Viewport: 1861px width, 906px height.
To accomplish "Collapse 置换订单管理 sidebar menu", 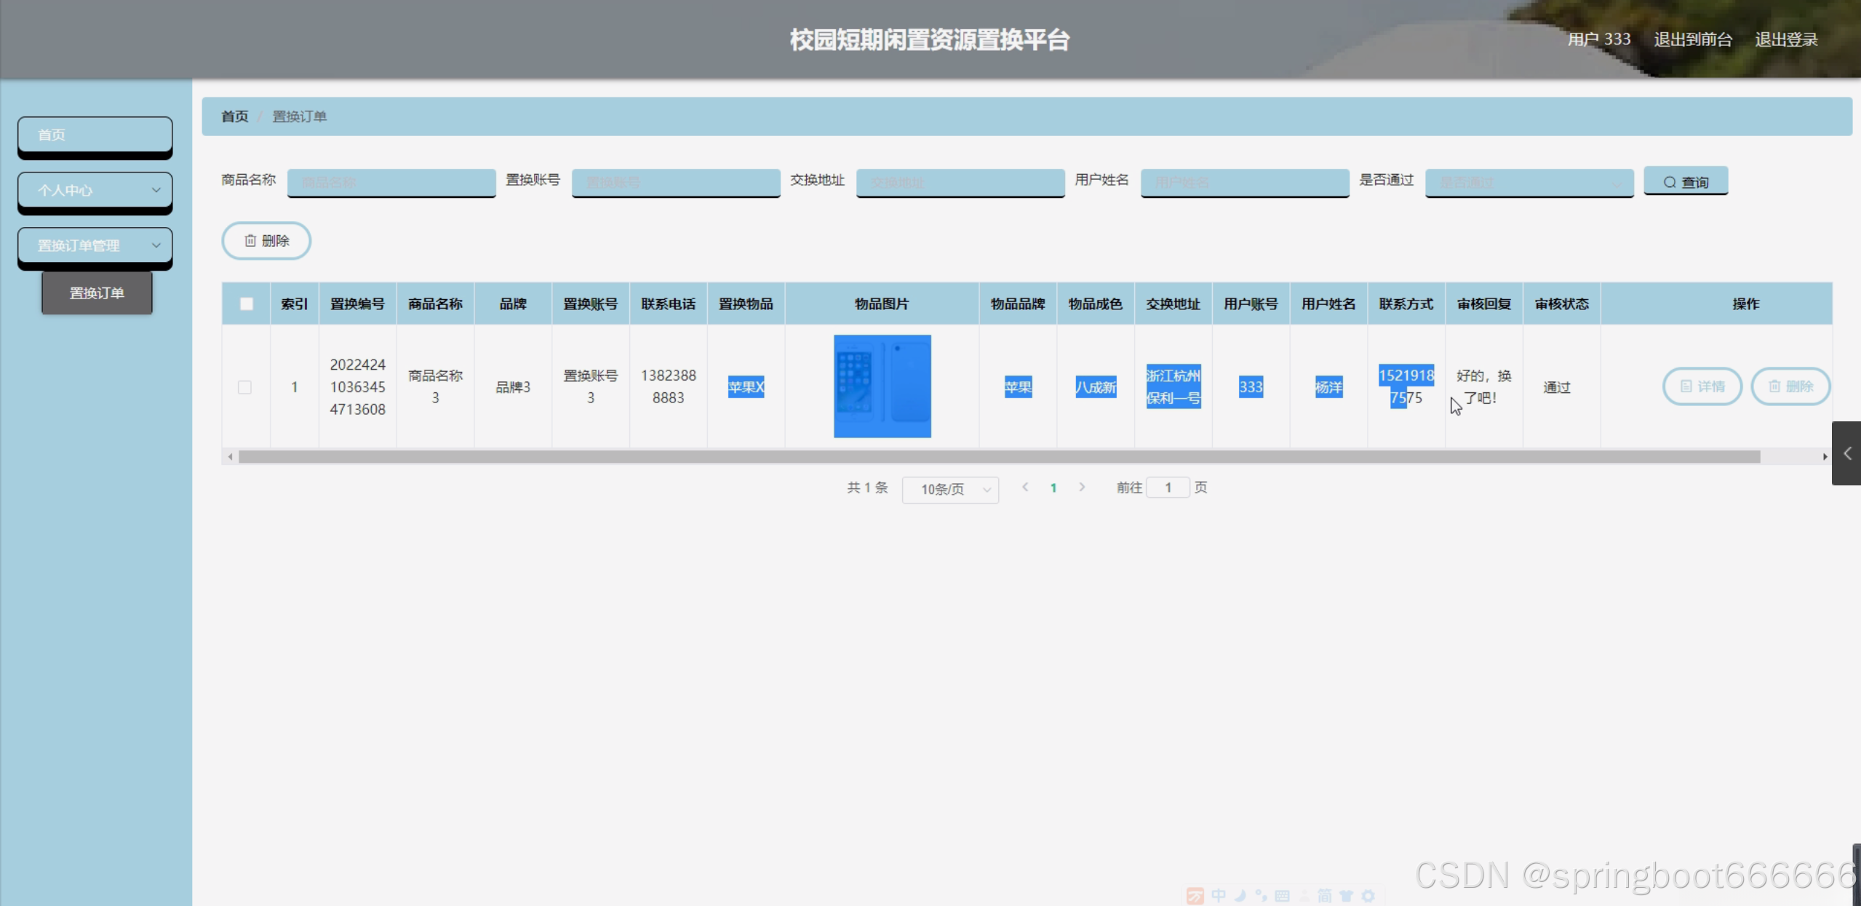I will [x=95, y=245].
